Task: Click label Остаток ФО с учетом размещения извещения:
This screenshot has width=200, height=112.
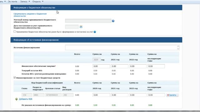Action: [x=44, y=74]
